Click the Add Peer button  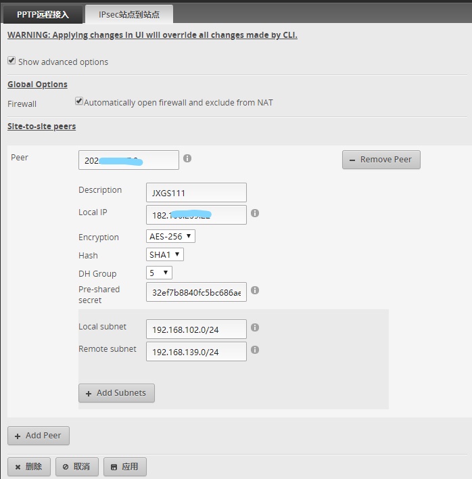coord(39,436)
